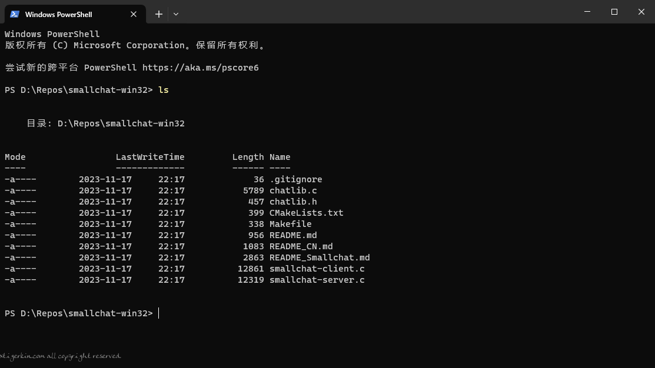Click the Name column header
Viewport: 655px width, 368px height.
click(280, 157)
